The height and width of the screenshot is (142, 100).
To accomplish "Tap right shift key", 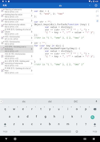I will (x=95, y=124).
